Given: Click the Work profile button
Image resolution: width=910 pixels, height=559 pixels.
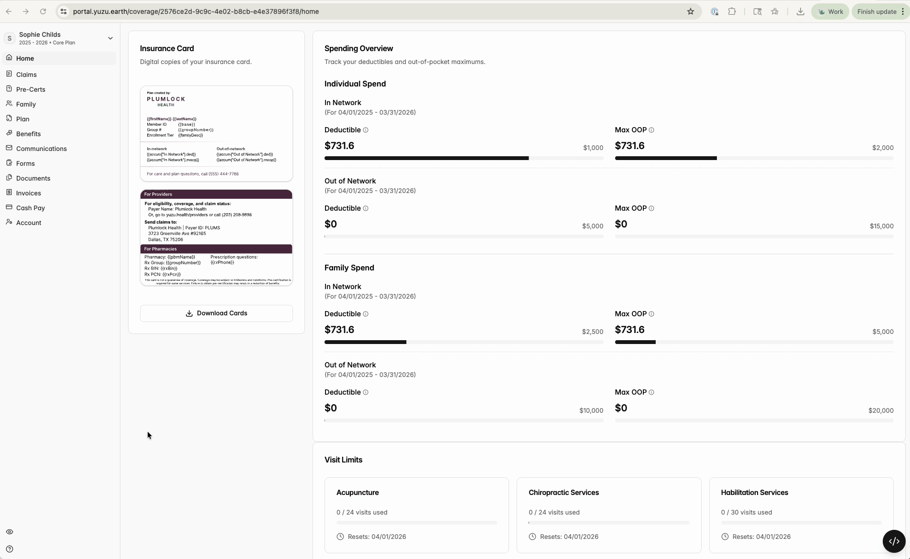Looking at the screenshot, I should [x=830, y=11].
